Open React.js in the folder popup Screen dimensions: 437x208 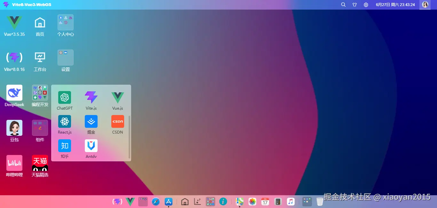[65, 121]
